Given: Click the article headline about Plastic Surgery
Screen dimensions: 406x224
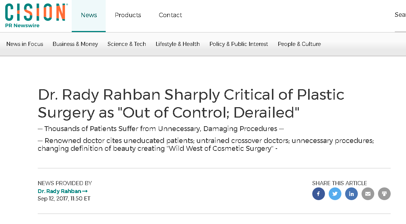Looking at the screenshot, I should 191,103.
